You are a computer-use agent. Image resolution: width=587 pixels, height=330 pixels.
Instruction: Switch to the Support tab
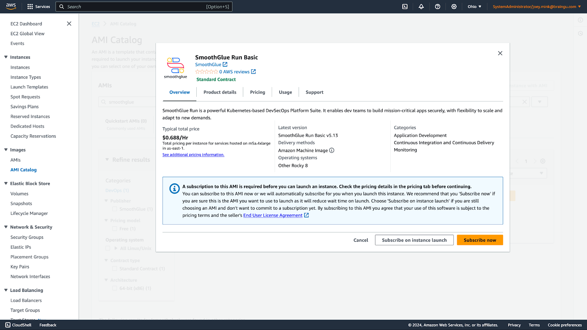(314, 92)
